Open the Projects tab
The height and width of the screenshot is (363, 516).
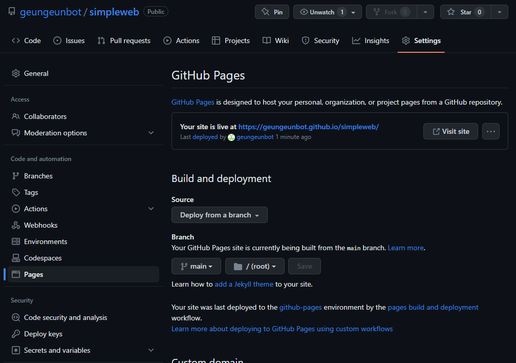tap(231, 41)
